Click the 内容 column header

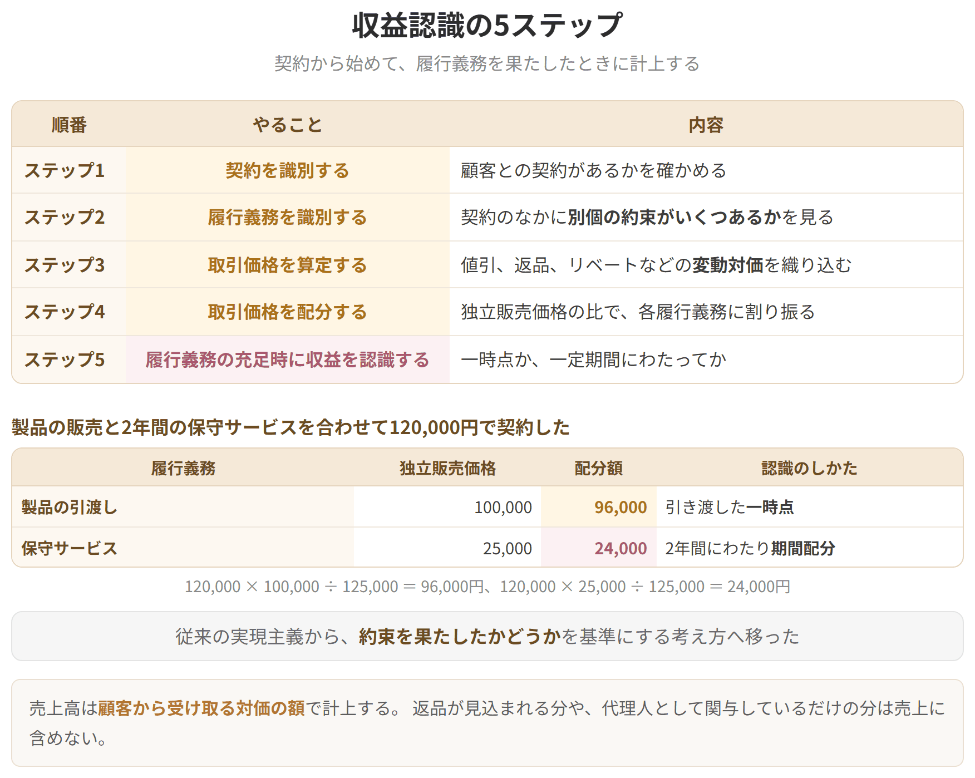pyautogui.click(x=706, y=125)
